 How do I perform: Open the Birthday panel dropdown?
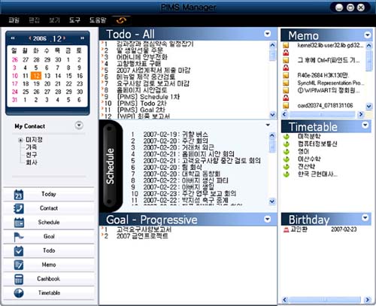365,218
